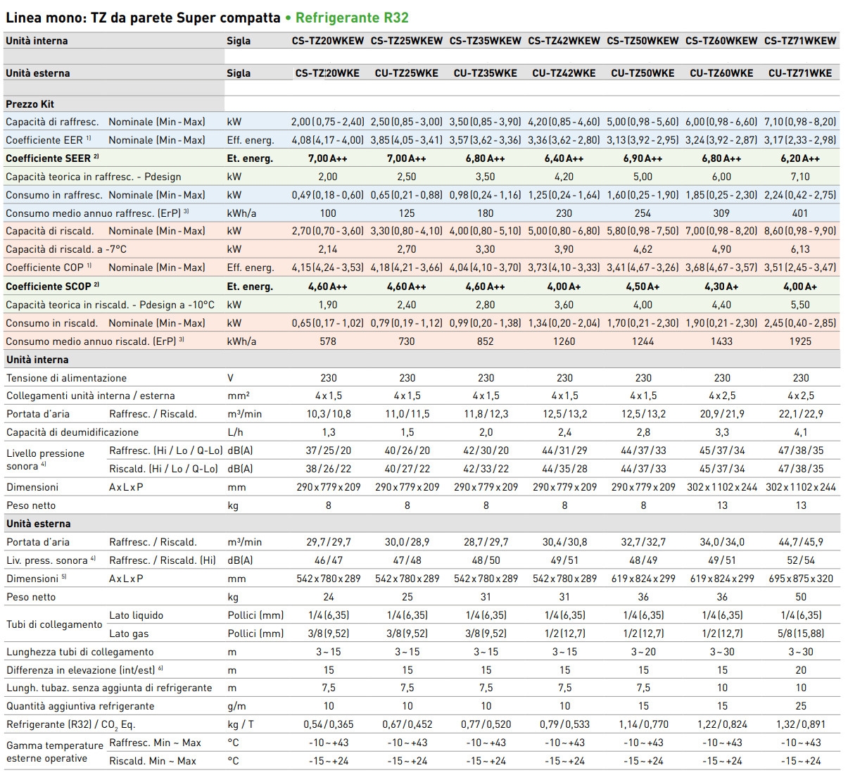Click heating consumption value "2,45 (0,40 - 2,85)"

click(x=801, y=323)
